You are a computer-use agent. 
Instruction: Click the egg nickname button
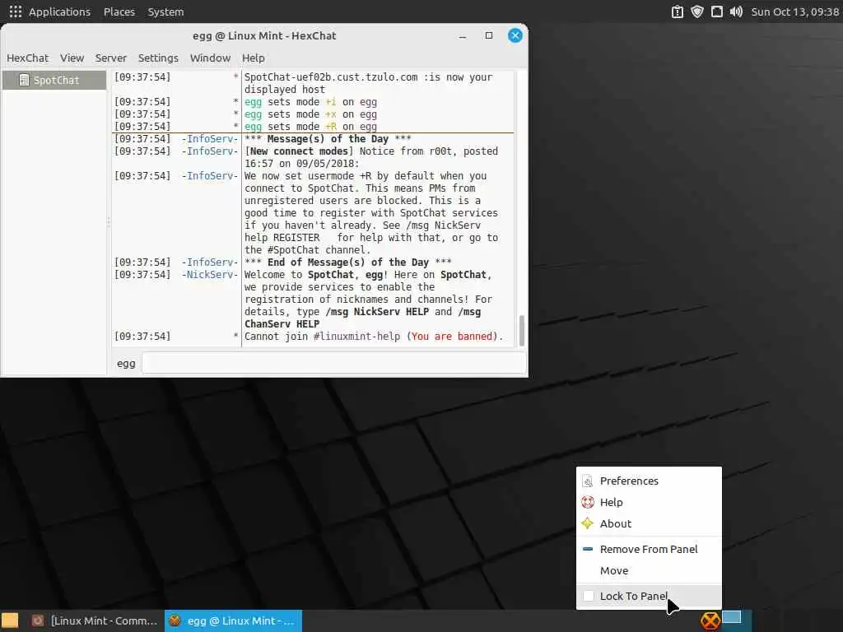[x=126, y=364]
